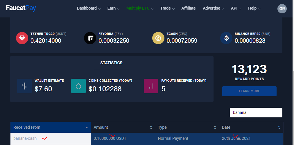Click the Zcash coin icon
The height and width of the screenshot is (145, 294).
(158, 38)
